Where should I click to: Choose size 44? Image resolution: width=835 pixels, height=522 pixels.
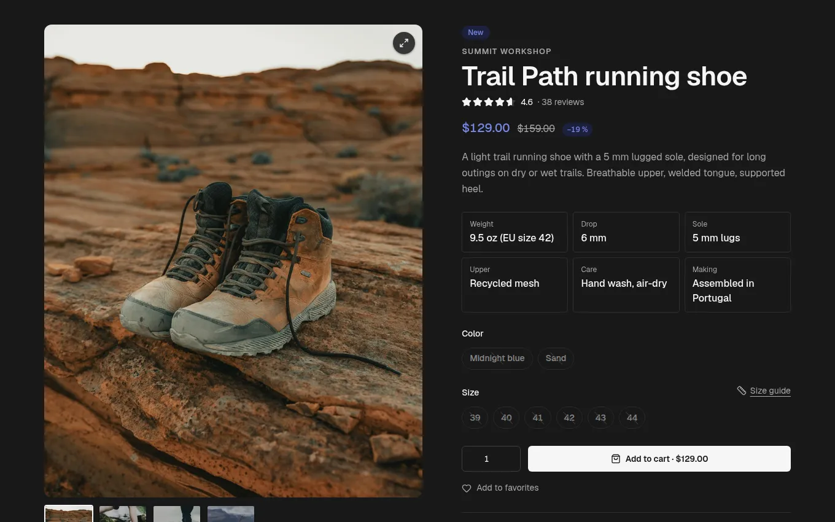pyautogui.click(x=632, y=418)
